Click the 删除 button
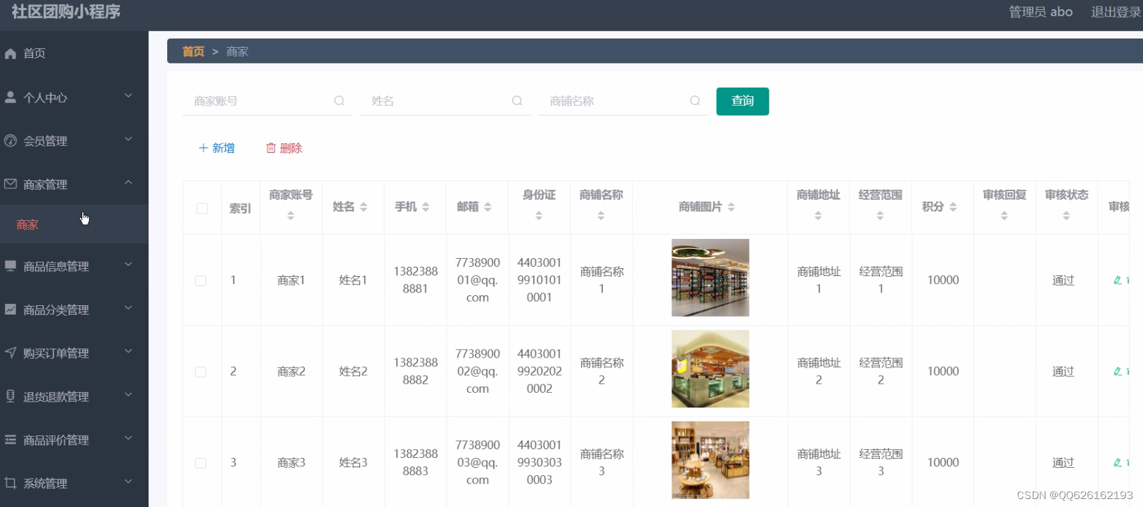The image size is (1143, 507). [284, 148]
